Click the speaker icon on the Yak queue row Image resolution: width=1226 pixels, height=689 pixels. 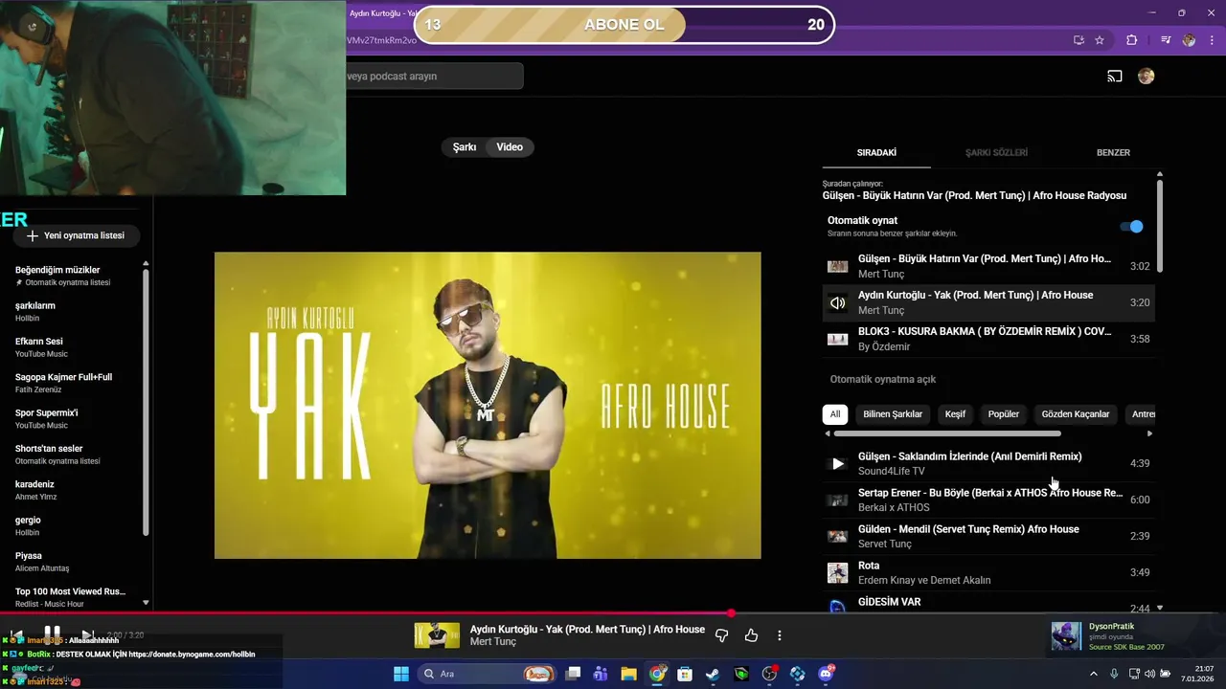tap(838, 303)
